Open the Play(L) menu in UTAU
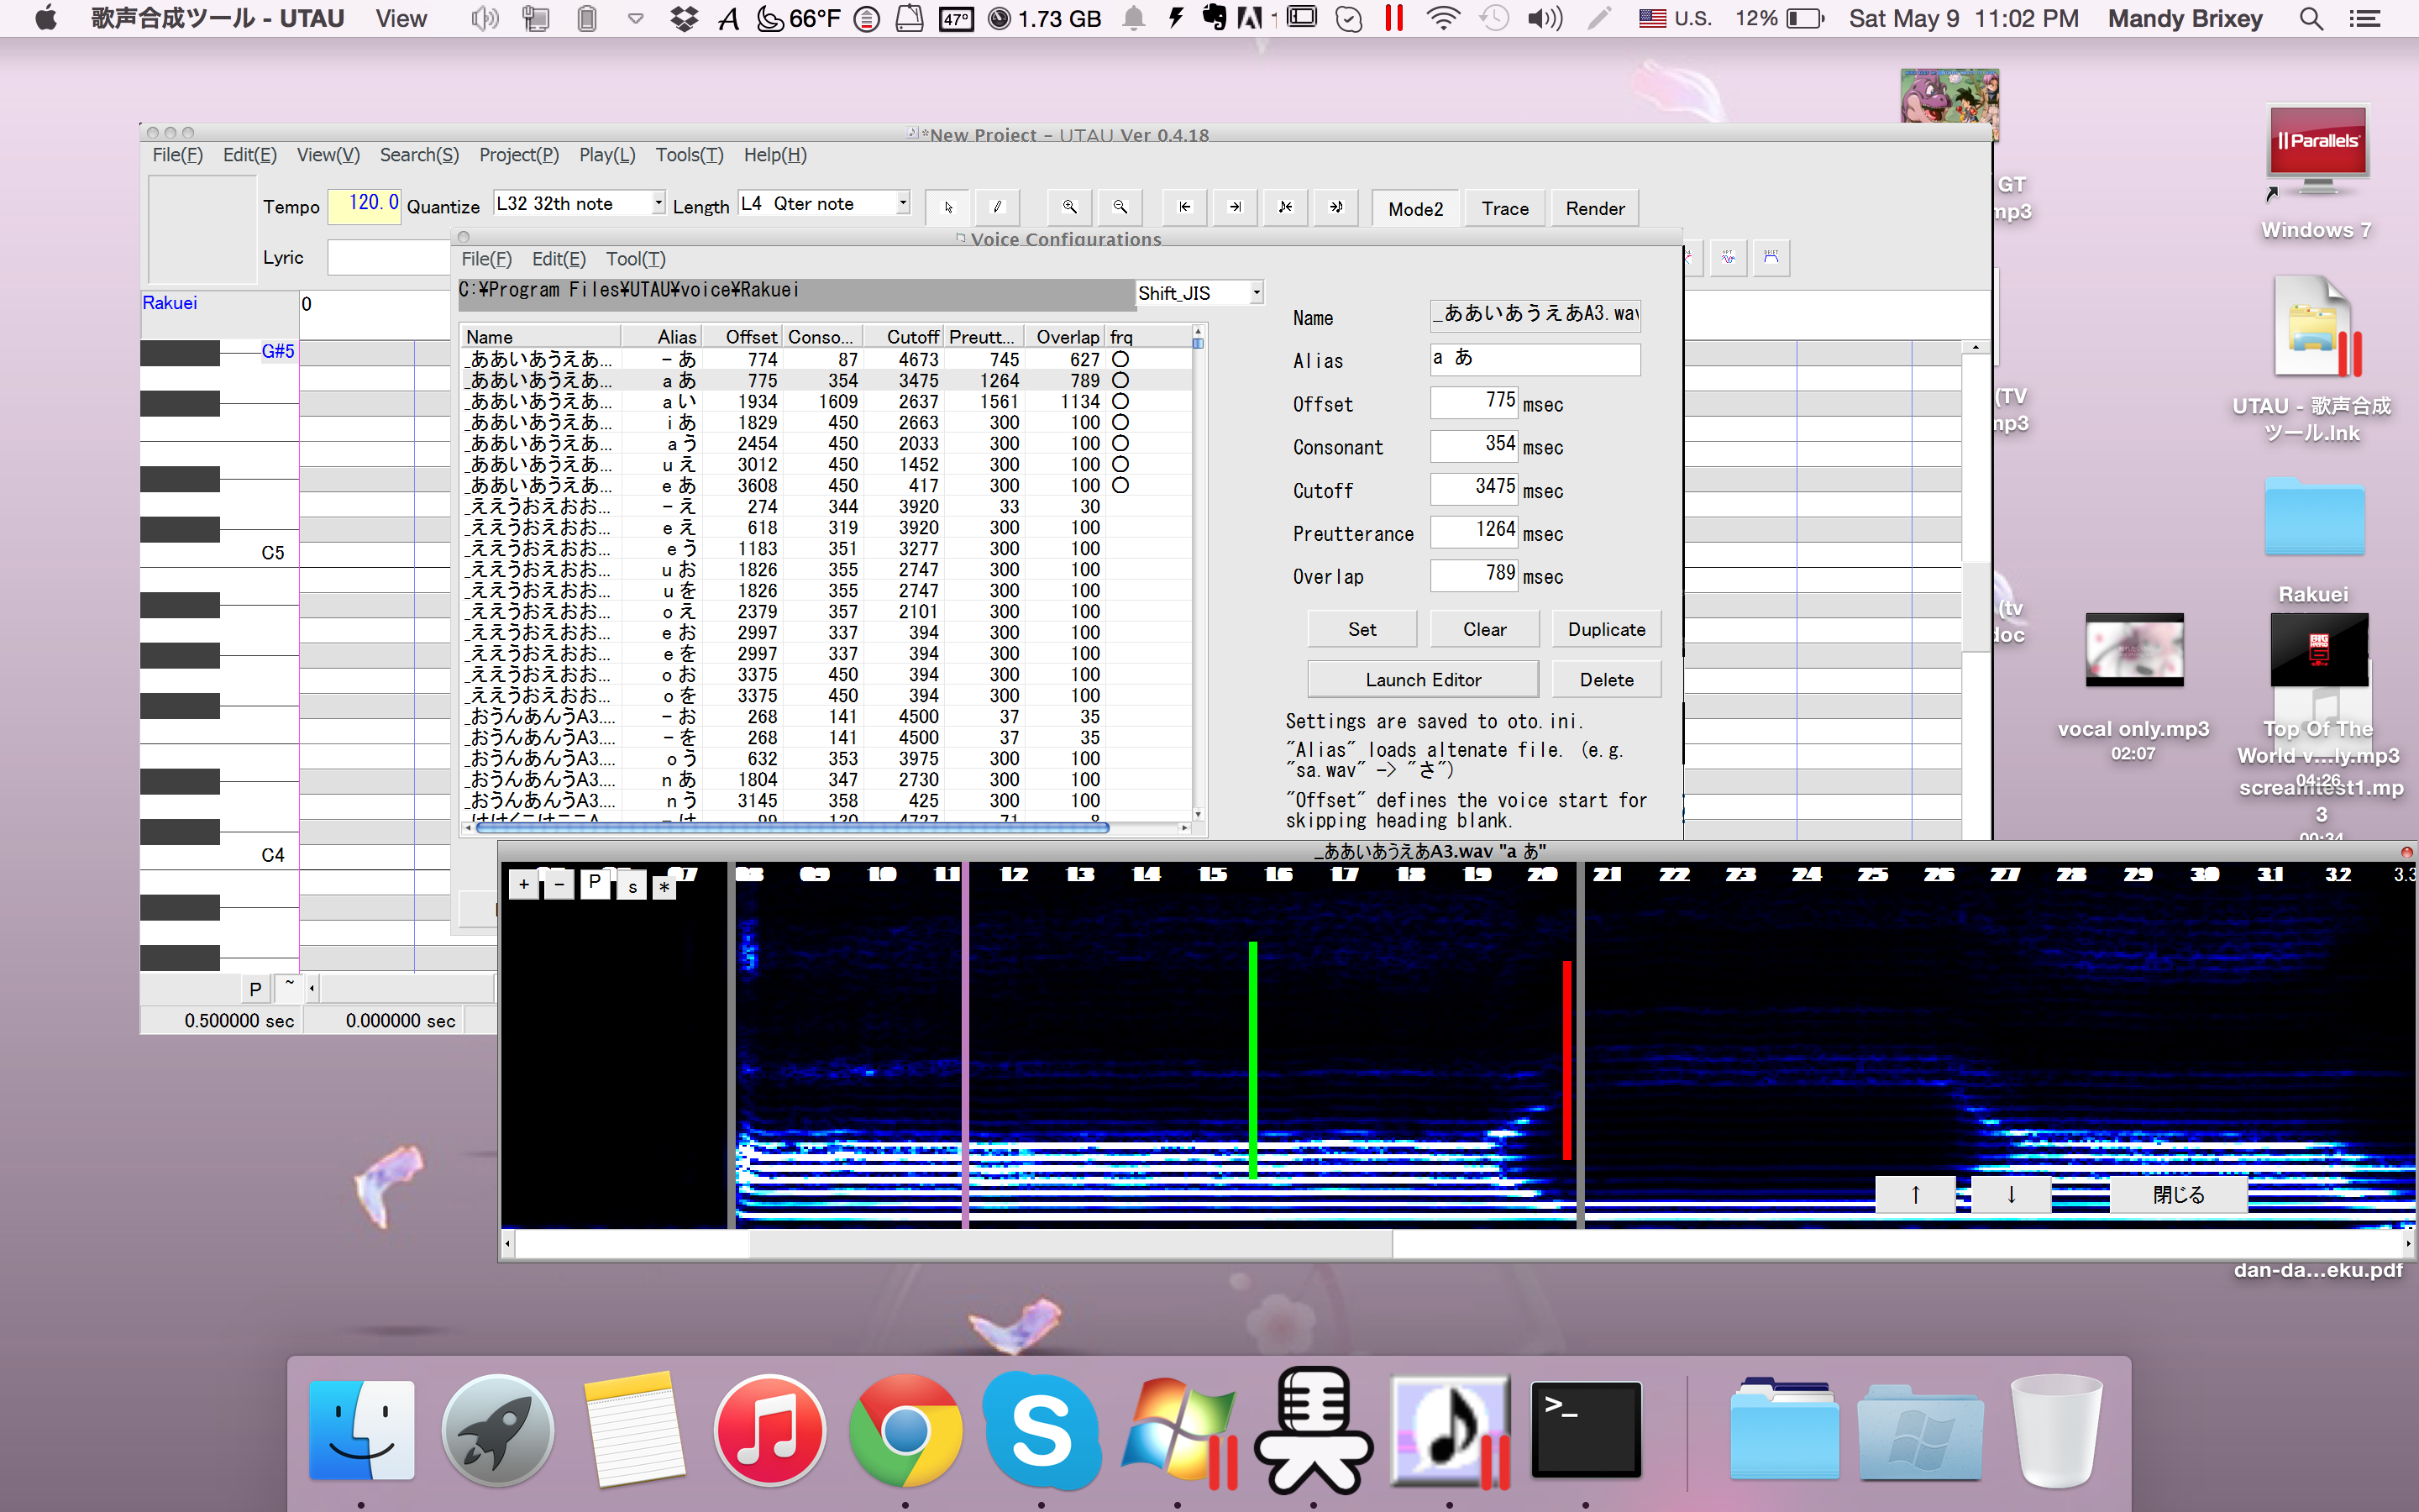The image size is (2419, 1512). (606, 155)
